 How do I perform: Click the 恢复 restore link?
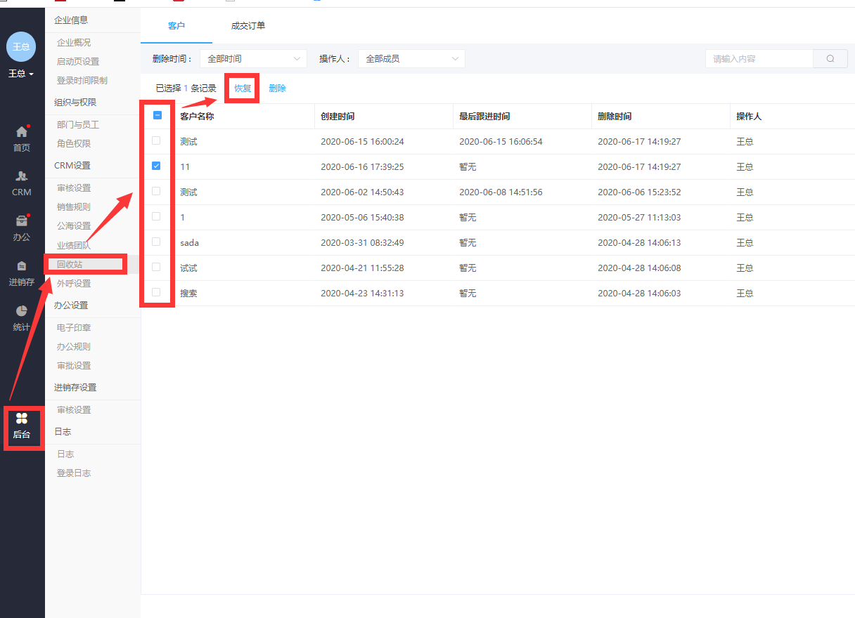(x=243, y=88)
